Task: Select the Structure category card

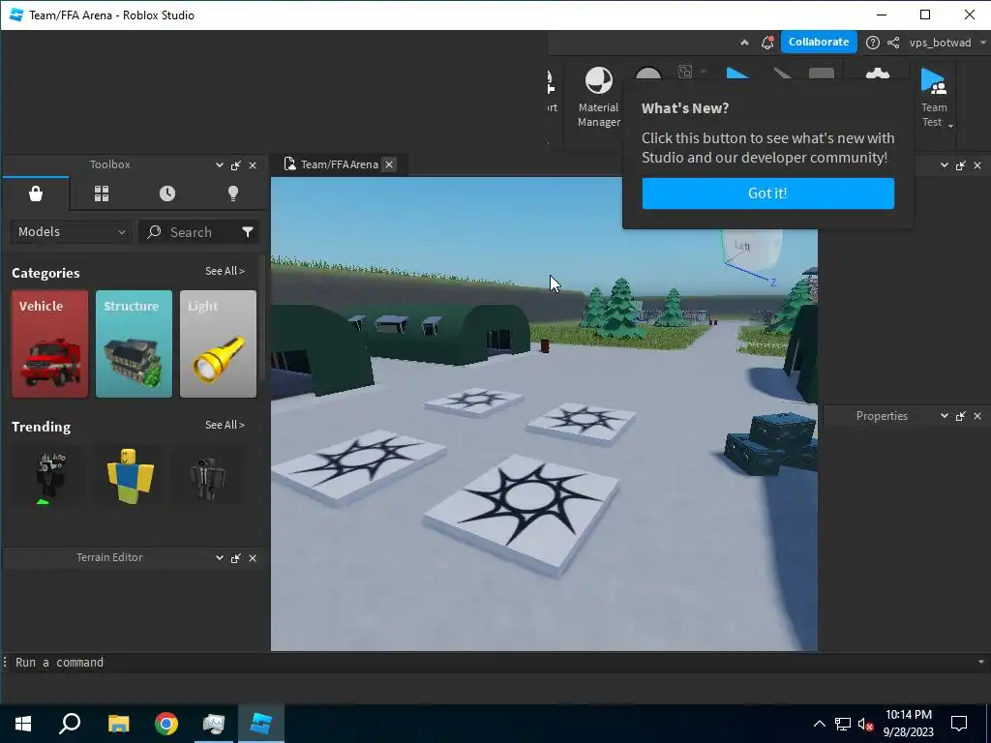Action: (134, 344)
